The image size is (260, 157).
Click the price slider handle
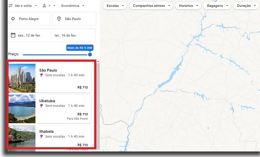click(90, 54)
